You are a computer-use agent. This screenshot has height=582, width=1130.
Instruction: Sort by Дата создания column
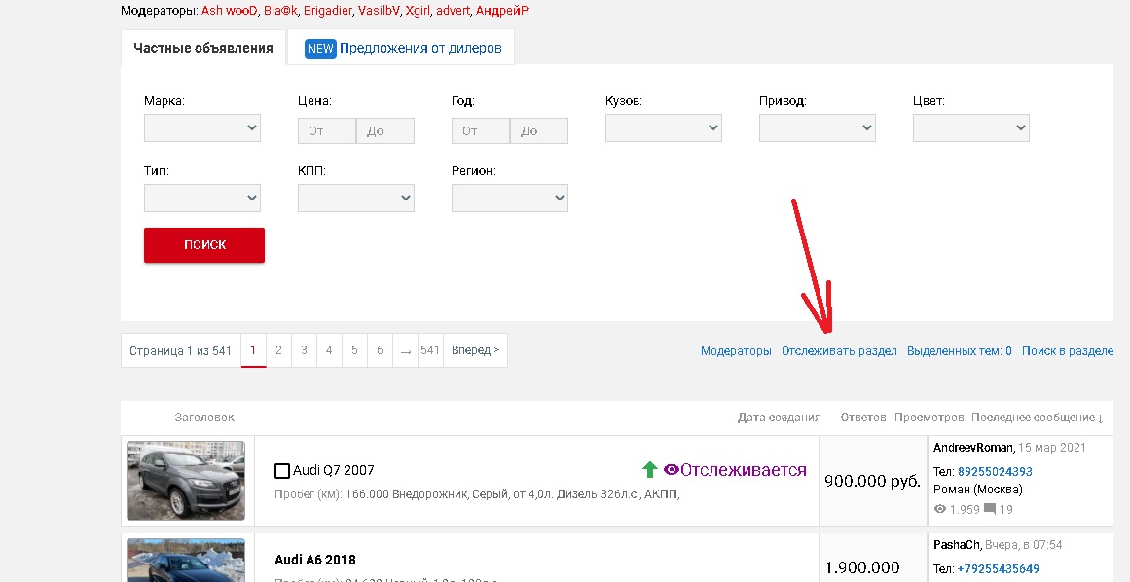(779, 418)
